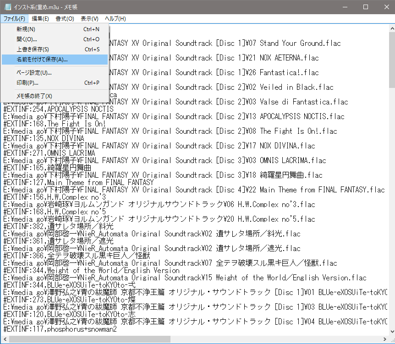The height and width of the screenshot is (344, 395).
Task: Click path ending '02 Veiled in Black.flac'
Action: click(x=221, y=87)
